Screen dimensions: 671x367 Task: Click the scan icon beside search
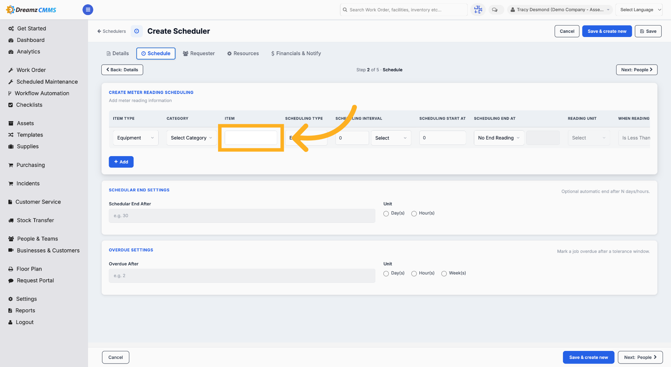pos(478,10)
